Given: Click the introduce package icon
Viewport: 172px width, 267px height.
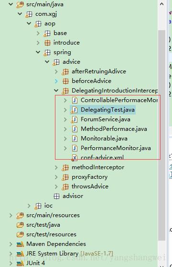Looking at the screenshot, I should 47,43.
